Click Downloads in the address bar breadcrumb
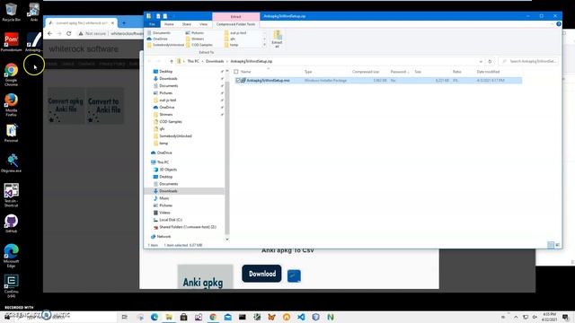The image size is (575, 323). tap(215, 61)
